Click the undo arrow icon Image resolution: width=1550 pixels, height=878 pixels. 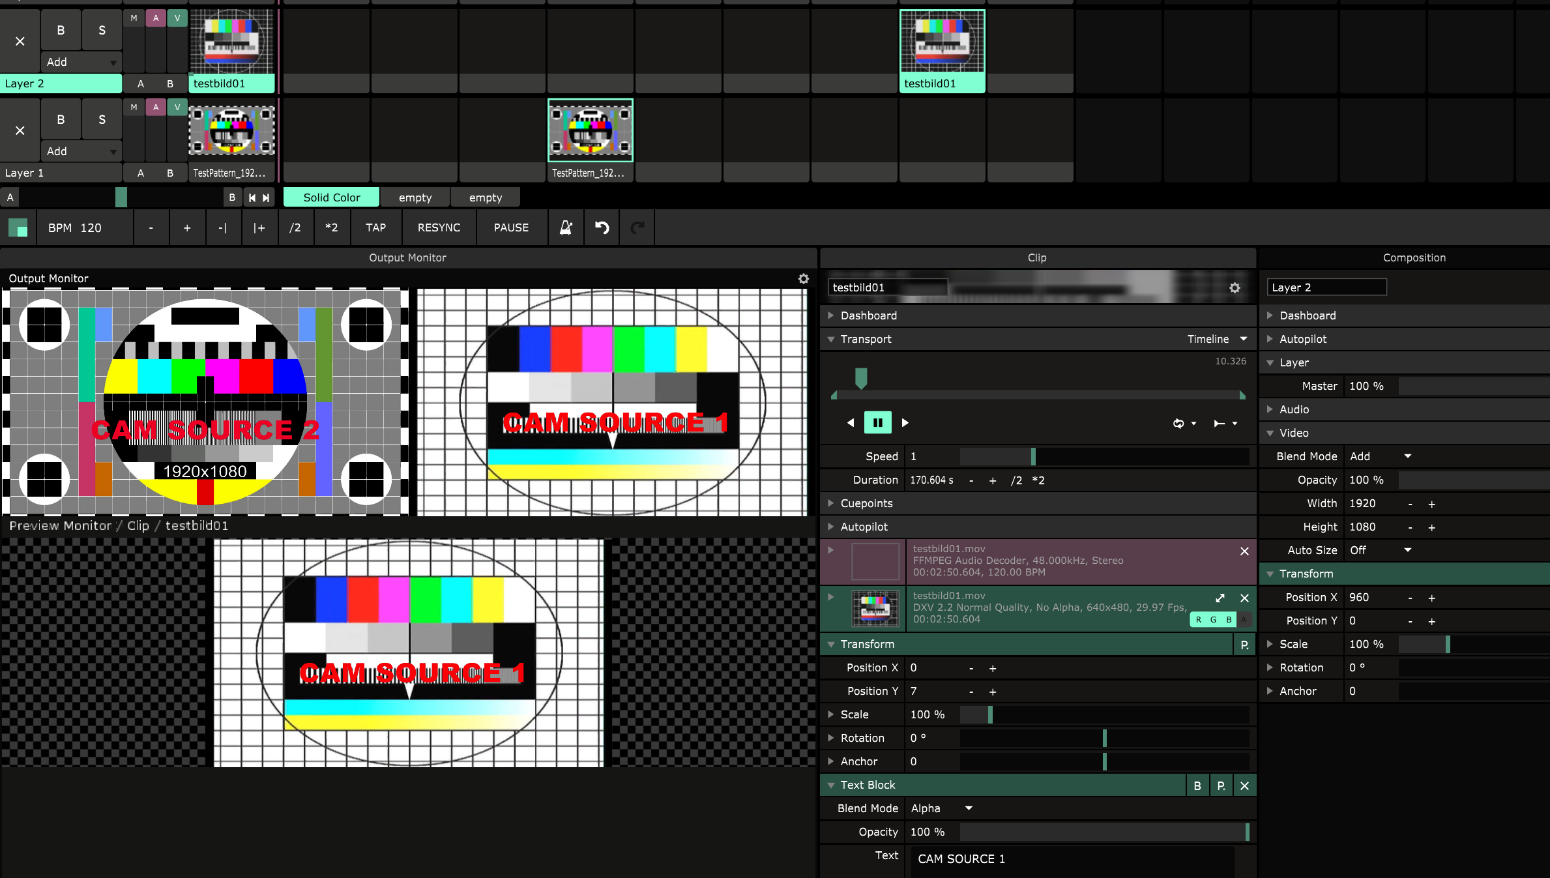click(x=602, y=227)
